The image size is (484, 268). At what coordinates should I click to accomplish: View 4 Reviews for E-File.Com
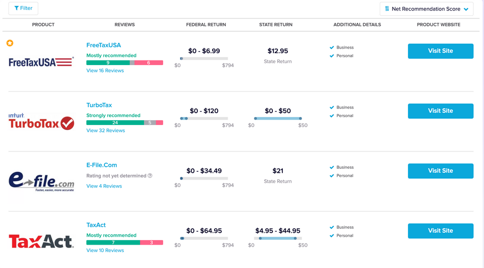[x=104, y=186]
